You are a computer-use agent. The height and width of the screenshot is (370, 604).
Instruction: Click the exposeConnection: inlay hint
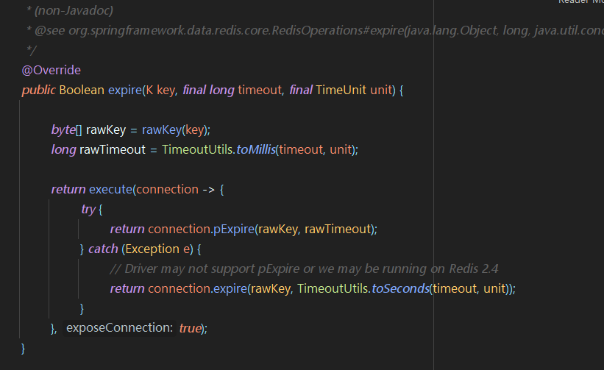click(x=119, y=328)
